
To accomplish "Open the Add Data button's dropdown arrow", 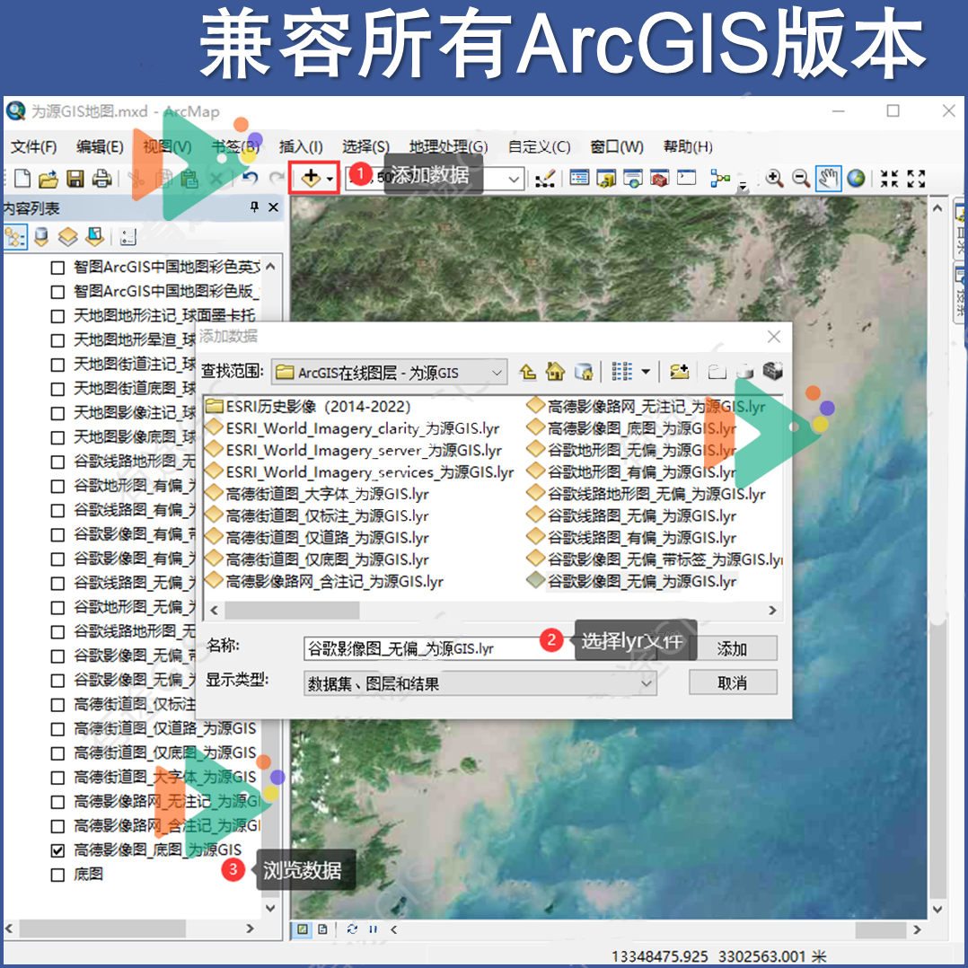I will point(330,179).
